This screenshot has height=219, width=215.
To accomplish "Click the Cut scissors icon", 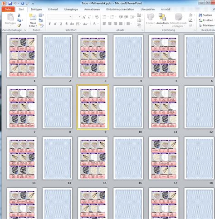I will [19, 15].
